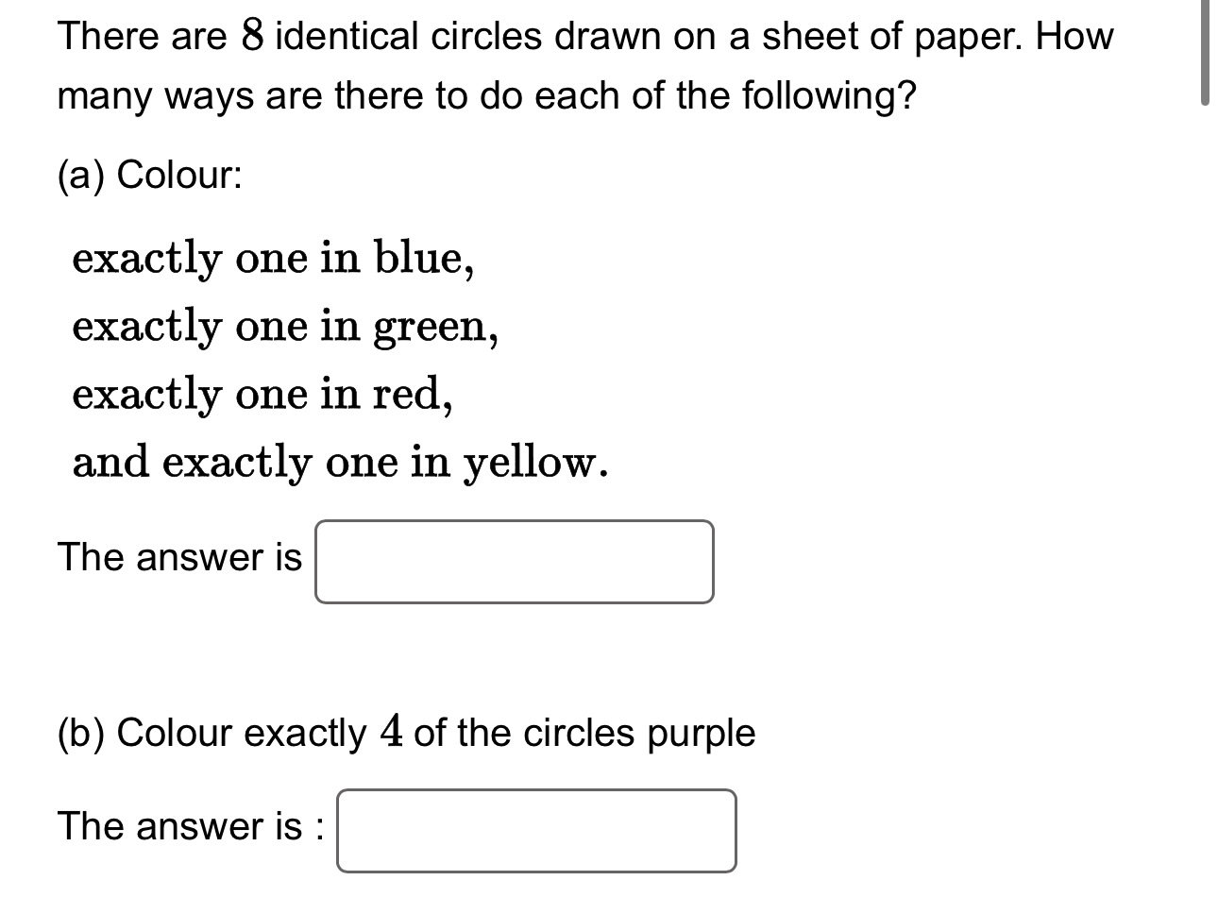The height and width of the screenshot is (914, 1218).
Task: Click the question mark ending the problem statement
Action: (907, 94)
